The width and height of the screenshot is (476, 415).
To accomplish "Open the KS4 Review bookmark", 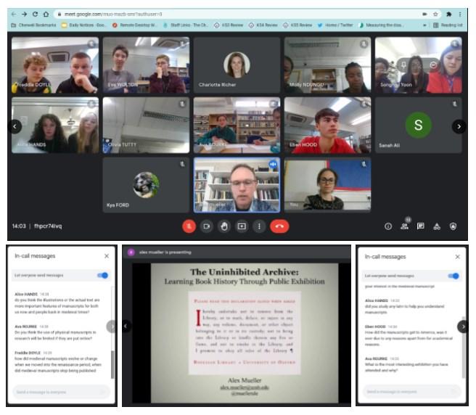I will pyautogui.click(x=263, y=25).
